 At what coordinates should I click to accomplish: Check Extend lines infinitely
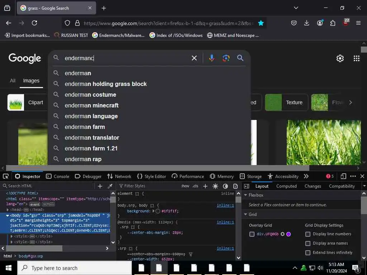tap(308, 253)
